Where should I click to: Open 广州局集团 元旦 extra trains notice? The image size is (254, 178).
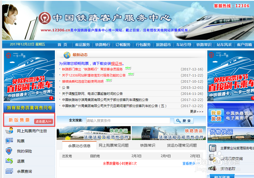114,106
